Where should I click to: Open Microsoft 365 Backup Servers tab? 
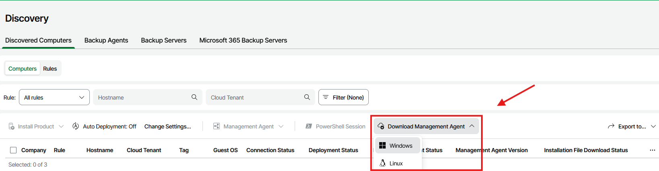(243, 40)
